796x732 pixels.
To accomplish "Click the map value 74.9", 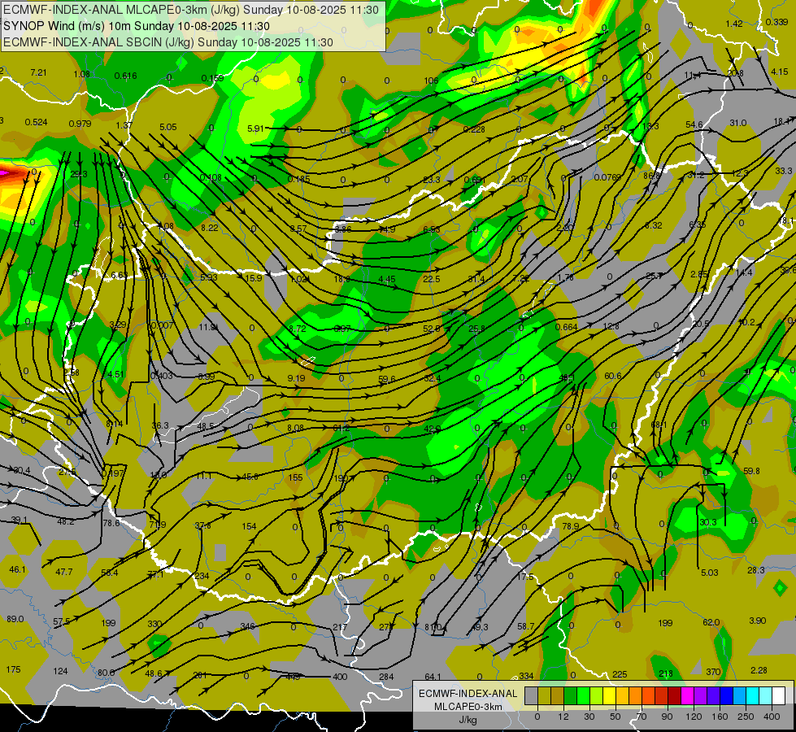I will click(x=387, y=229).
